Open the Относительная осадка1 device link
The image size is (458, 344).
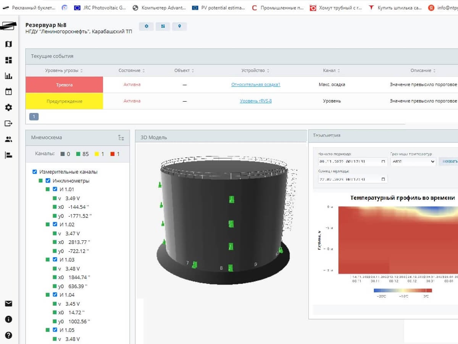[256, 84]
